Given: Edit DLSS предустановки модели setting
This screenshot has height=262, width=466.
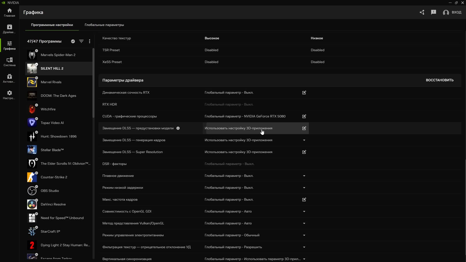Looking at the screenshot, I should [x=304, y=128].
